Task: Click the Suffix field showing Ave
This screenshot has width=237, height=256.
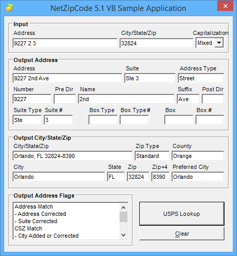Action: pyautogui.click(x=188, y=99)
